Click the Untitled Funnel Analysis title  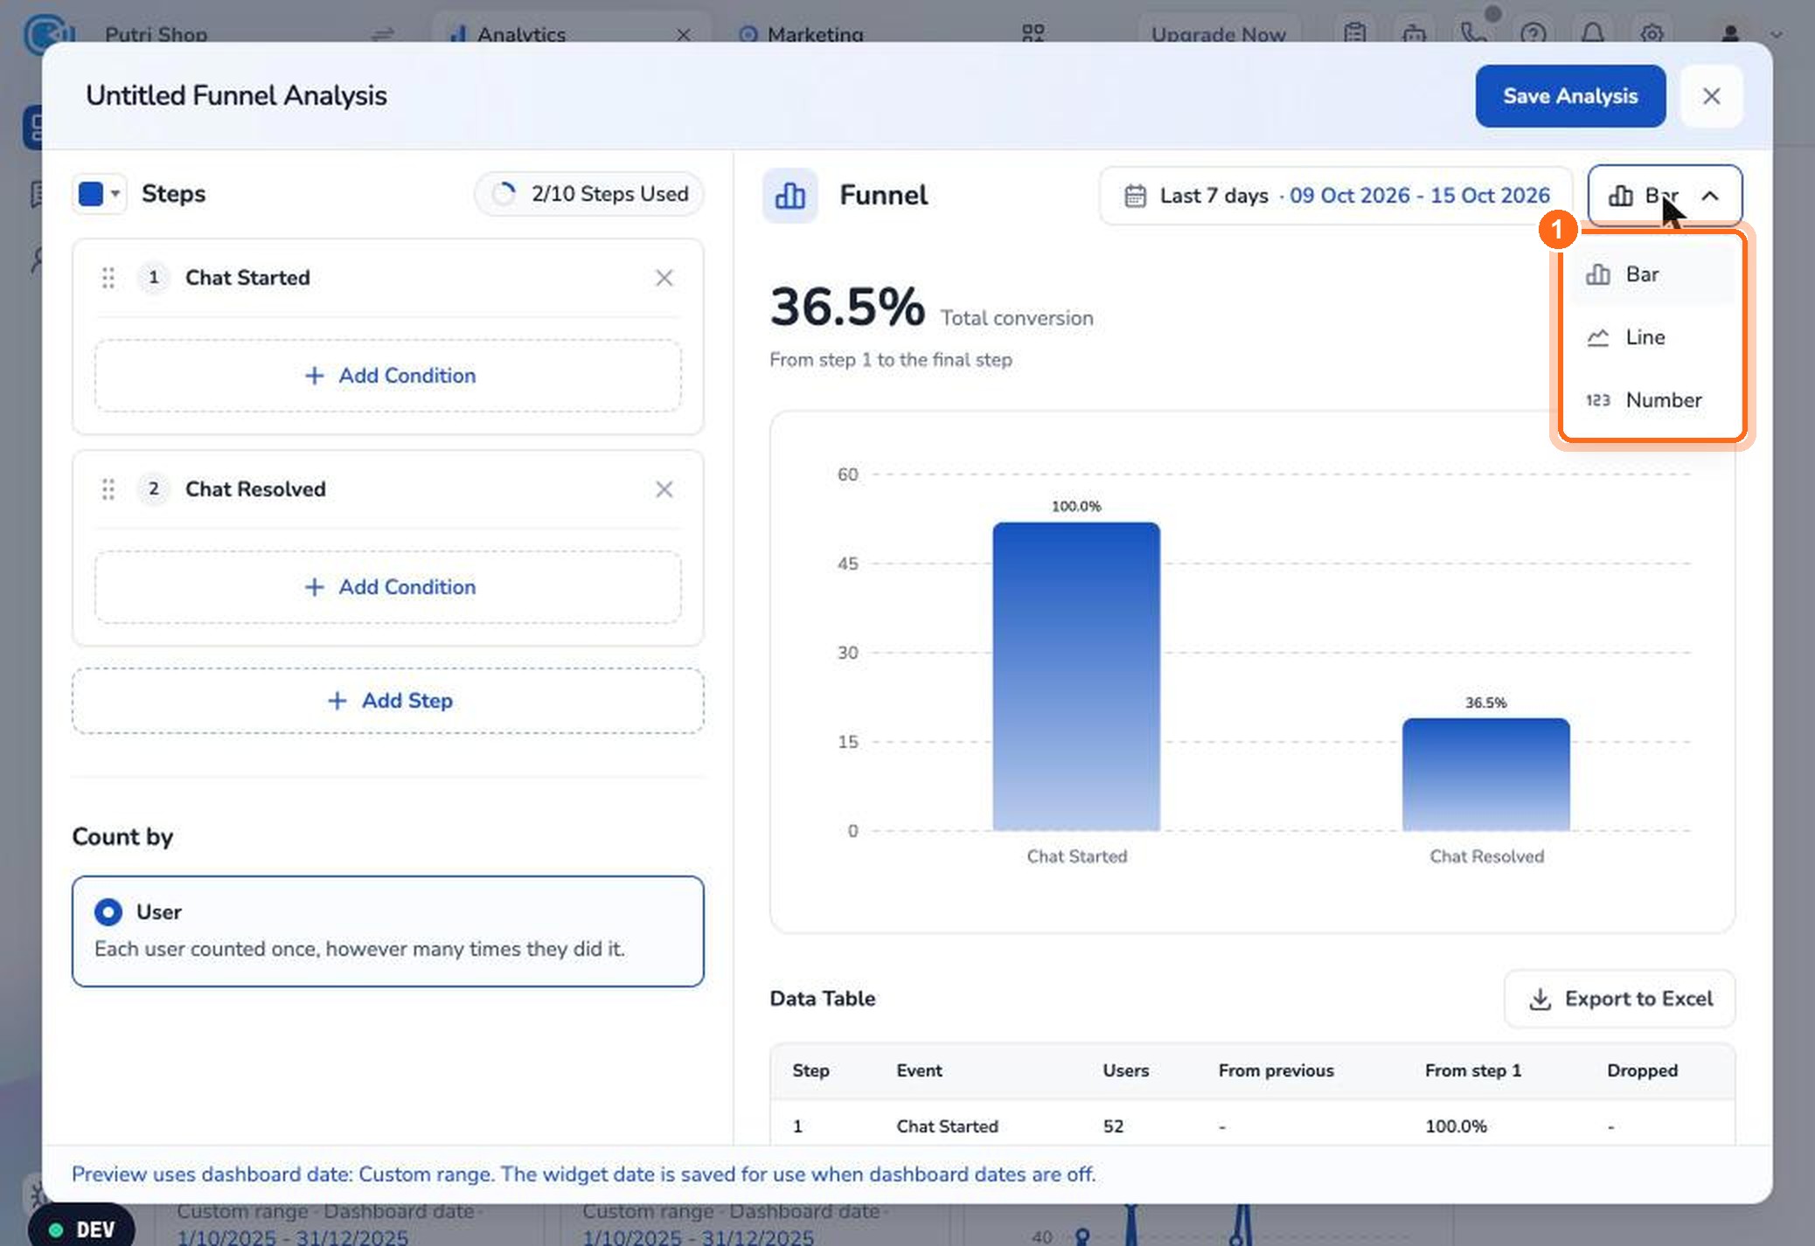[x=236, y=95]
